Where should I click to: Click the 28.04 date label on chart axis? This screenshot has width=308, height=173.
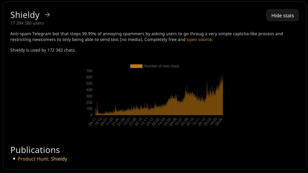[x=219, y=122]
